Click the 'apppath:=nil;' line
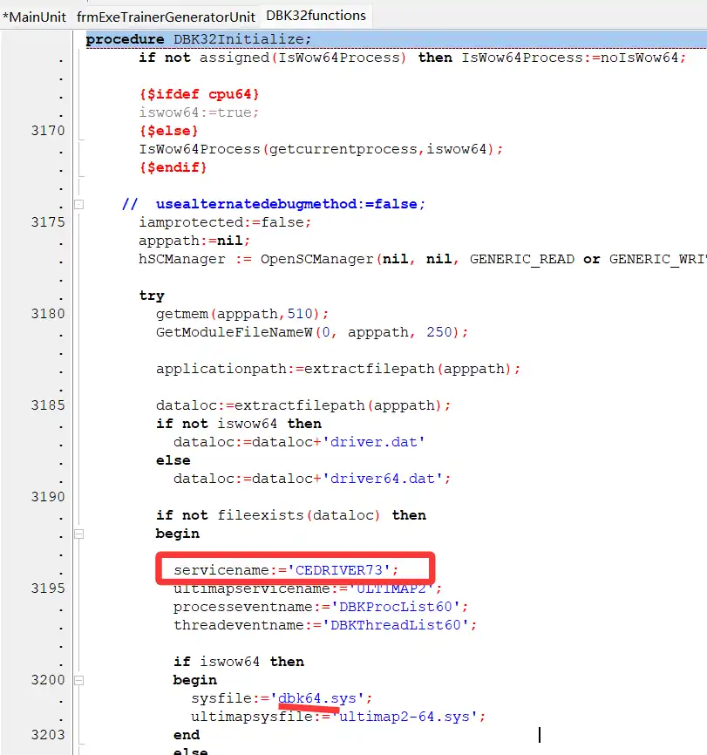This screenshot has width=707, height=755. click(194, 241)
